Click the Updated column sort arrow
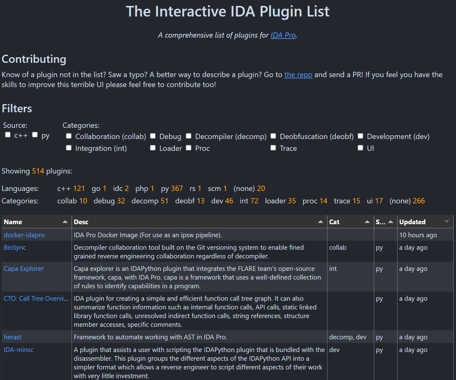Image resolution: width=456 pixels, height=380 pixels. coord(447,222)
